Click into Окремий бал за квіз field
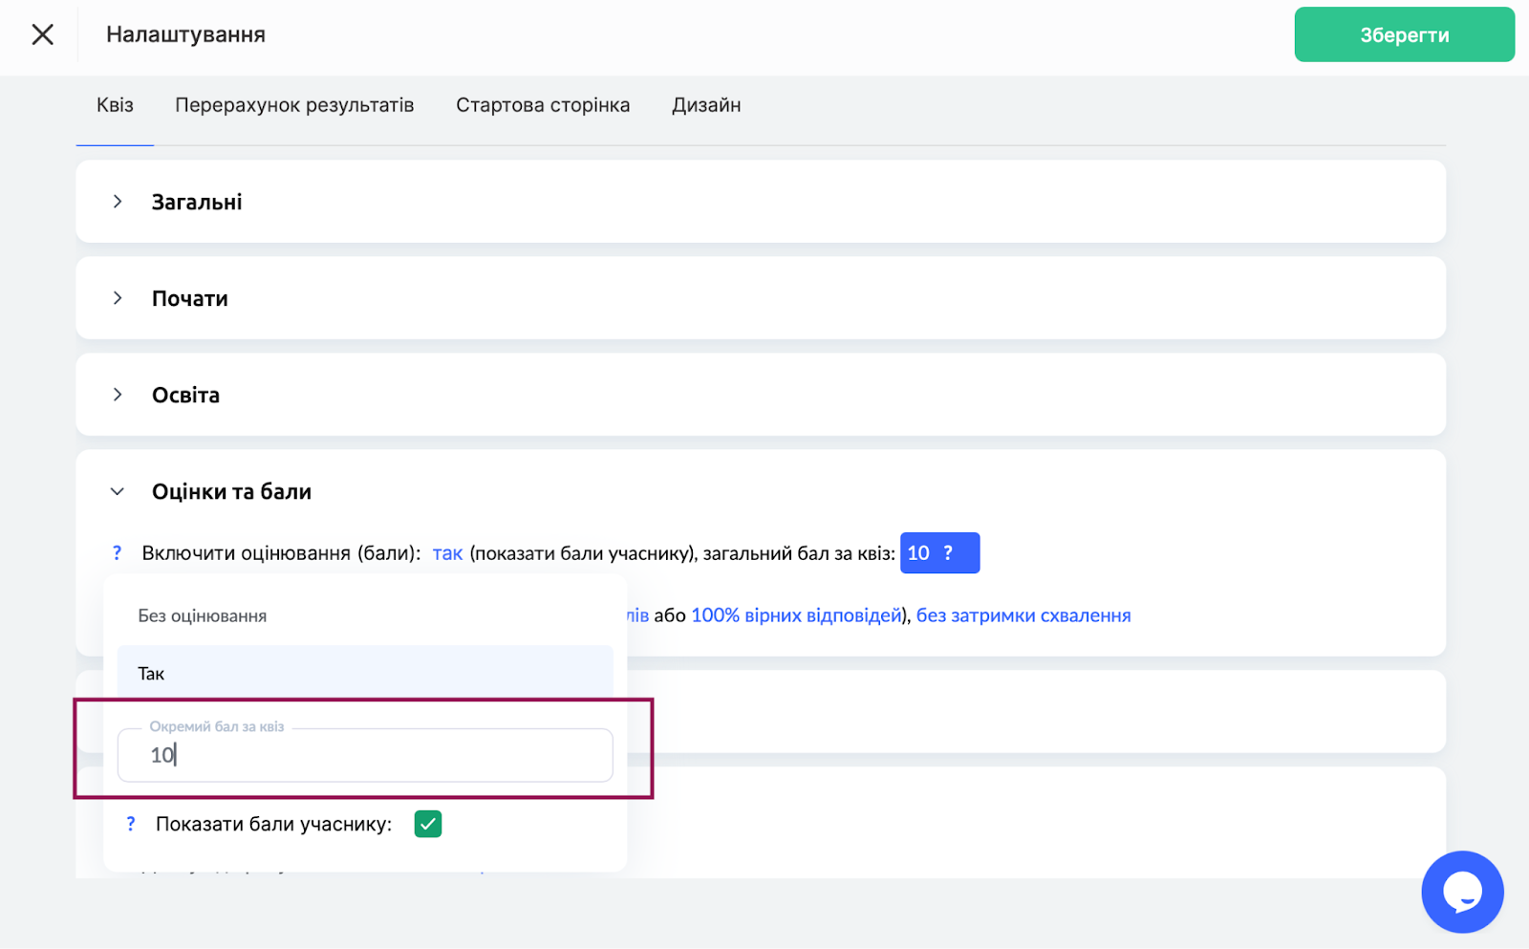The image size is (1529, 949). 364,755
